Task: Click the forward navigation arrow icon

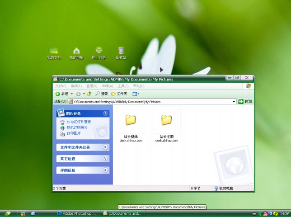Action: (x=78, y=94)
